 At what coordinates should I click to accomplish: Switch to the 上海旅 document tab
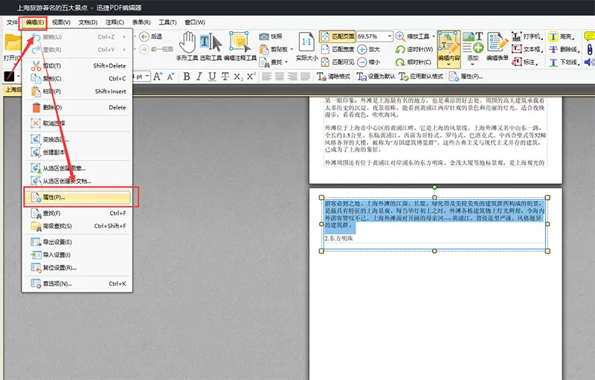(x=13, y=89)
